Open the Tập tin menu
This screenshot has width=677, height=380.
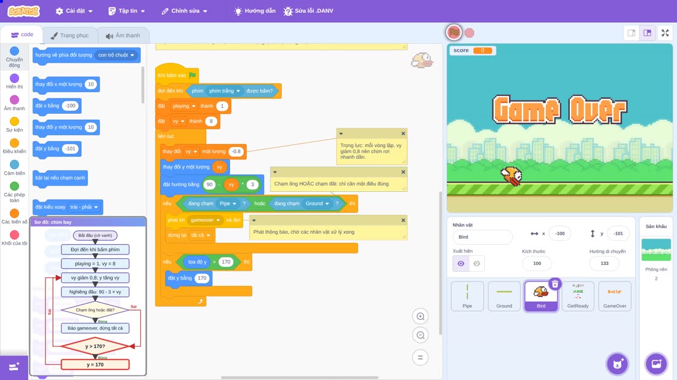[x=127, y=11]
